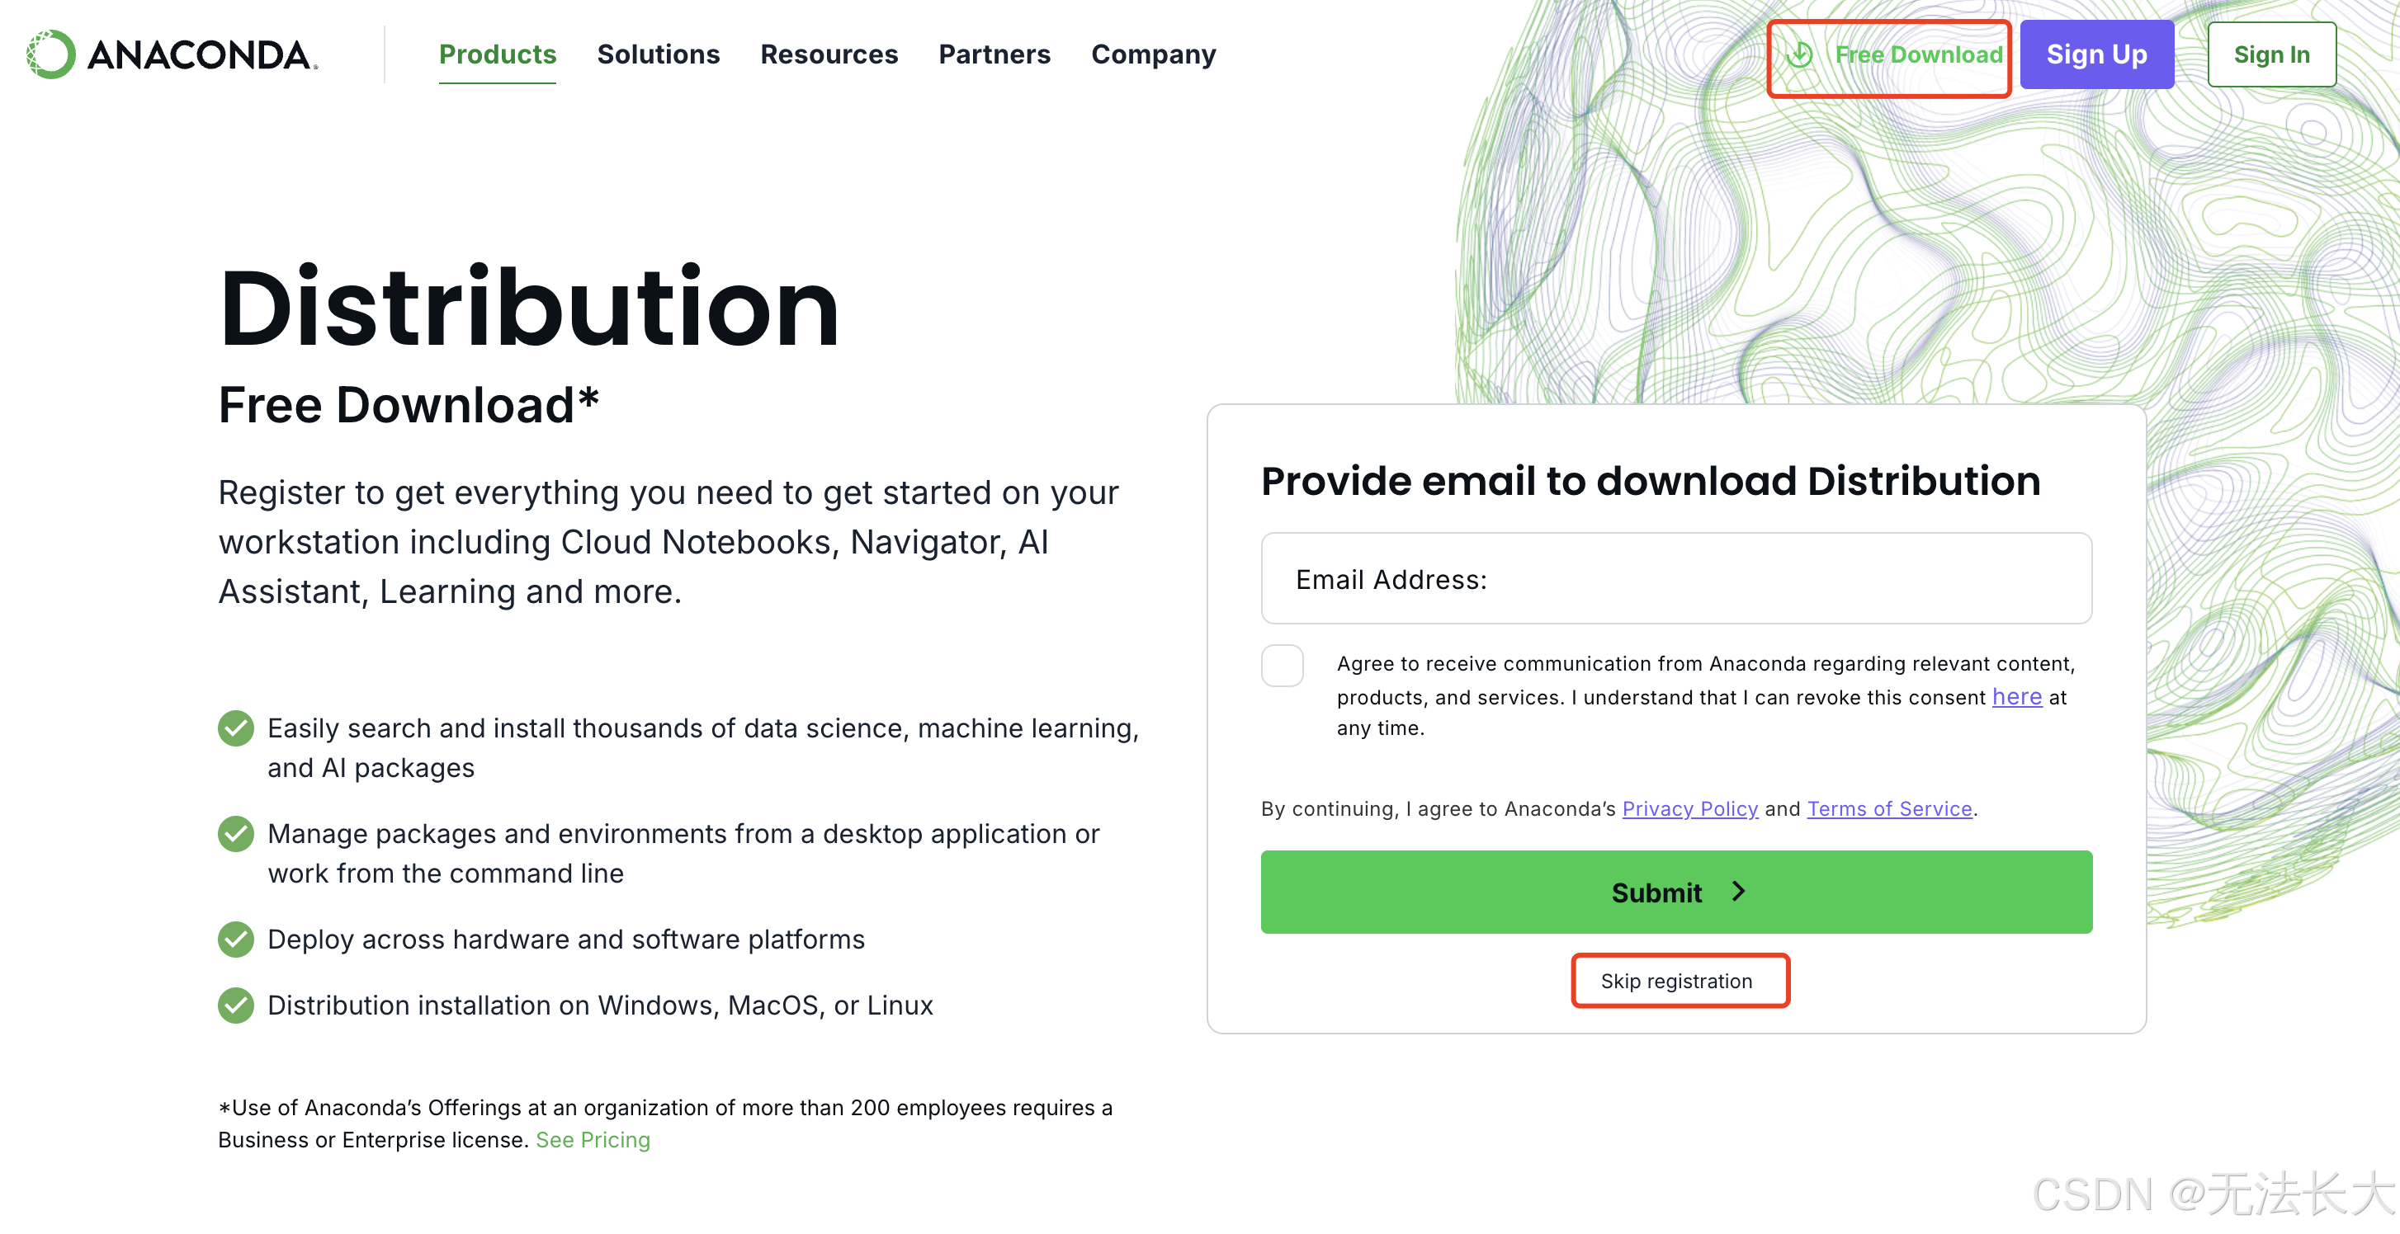Click the arrow chevron on Submit button
The width and height of the screenshot is (2400, 1234).
(1738, 892)
